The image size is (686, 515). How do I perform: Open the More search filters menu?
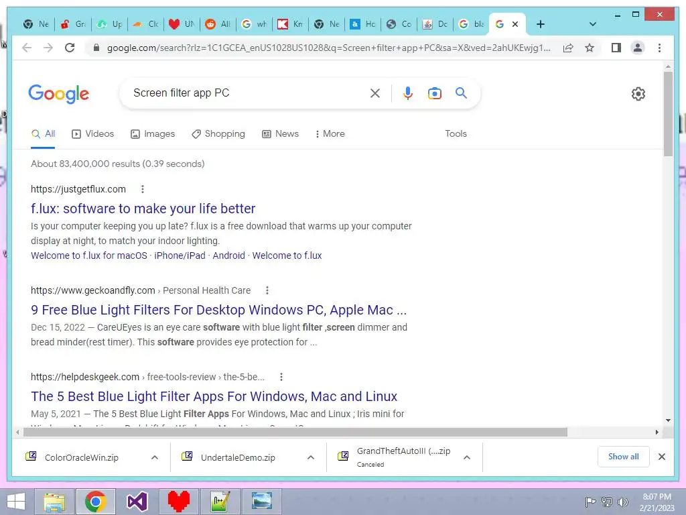click(330, 134)
